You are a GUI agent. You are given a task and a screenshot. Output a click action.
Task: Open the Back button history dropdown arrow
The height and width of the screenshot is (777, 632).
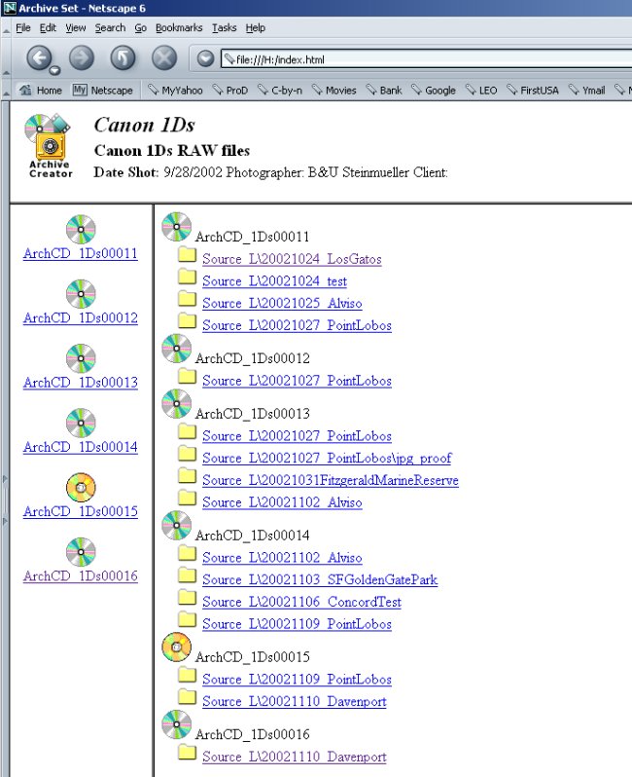coord(54,70)
